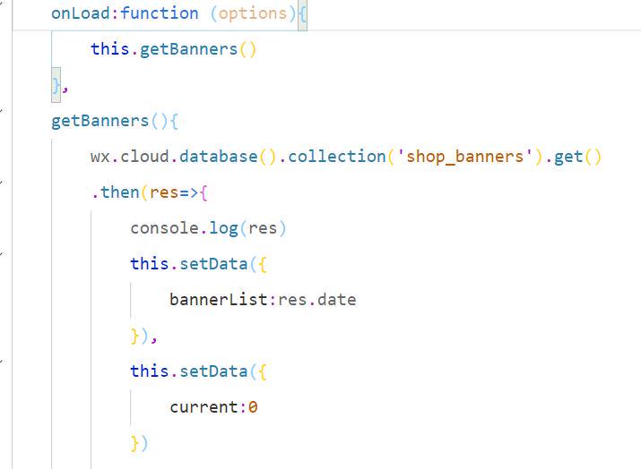
Task: Click the wx identifier
Action: click(x=100, y=157)
